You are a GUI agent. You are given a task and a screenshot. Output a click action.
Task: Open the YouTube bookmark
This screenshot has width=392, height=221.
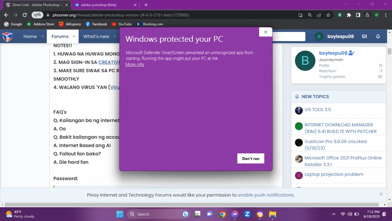point(122,24)
